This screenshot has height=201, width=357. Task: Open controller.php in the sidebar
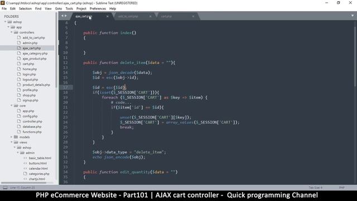32,122
